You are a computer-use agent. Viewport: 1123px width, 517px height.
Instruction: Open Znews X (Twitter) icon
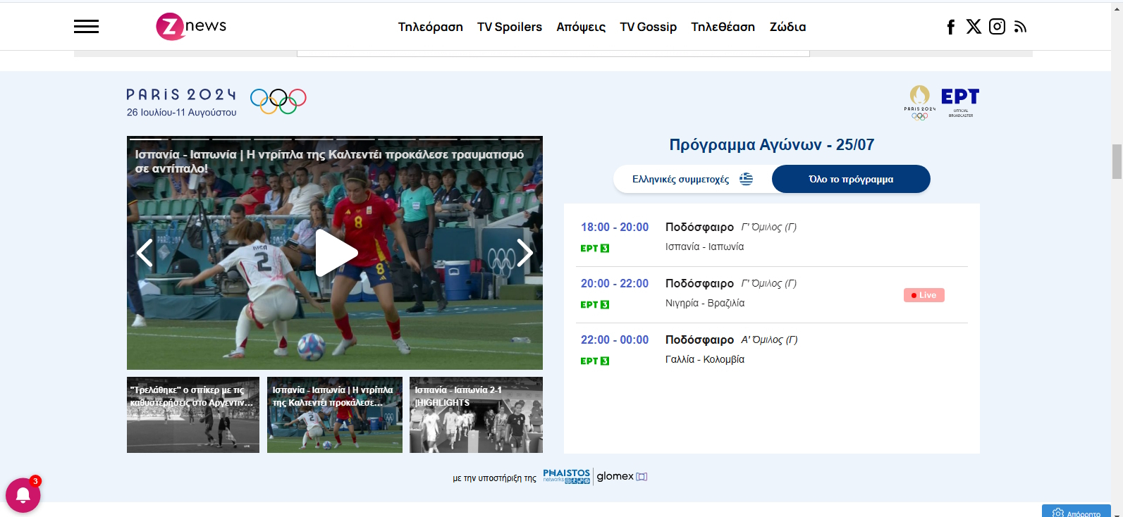974,27
